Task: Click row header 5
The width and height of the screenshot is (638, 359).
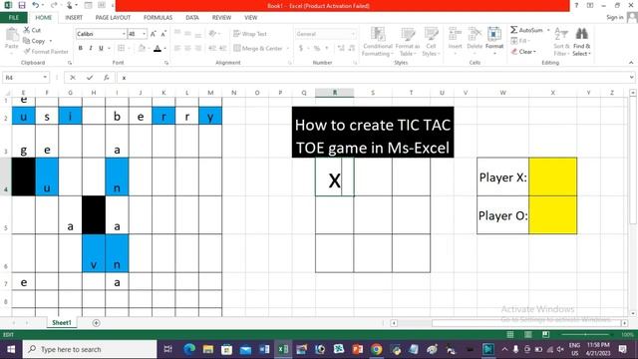Action: pyautogui.click(x=6, y=215)
